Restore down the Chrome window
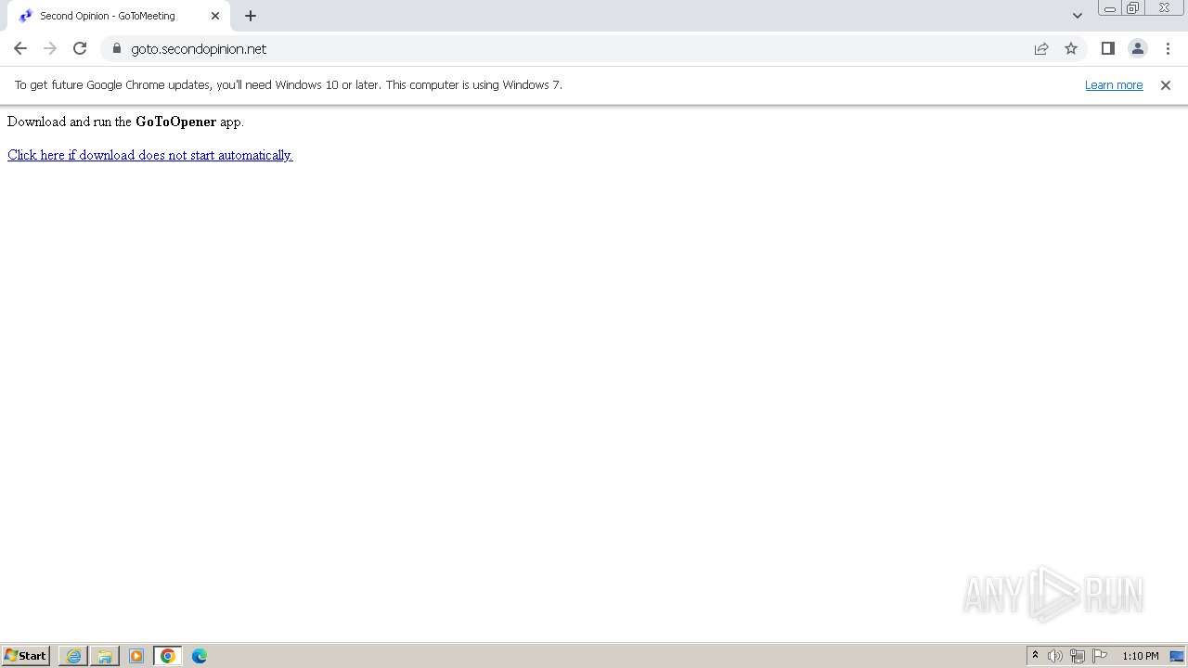Screen dimensions: 1188x668 tap(1132, 8)
